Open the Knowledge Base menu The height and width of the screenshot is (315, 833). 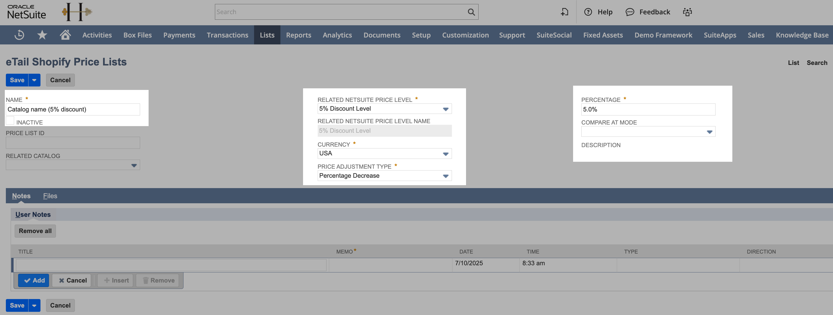pos(802,35)
